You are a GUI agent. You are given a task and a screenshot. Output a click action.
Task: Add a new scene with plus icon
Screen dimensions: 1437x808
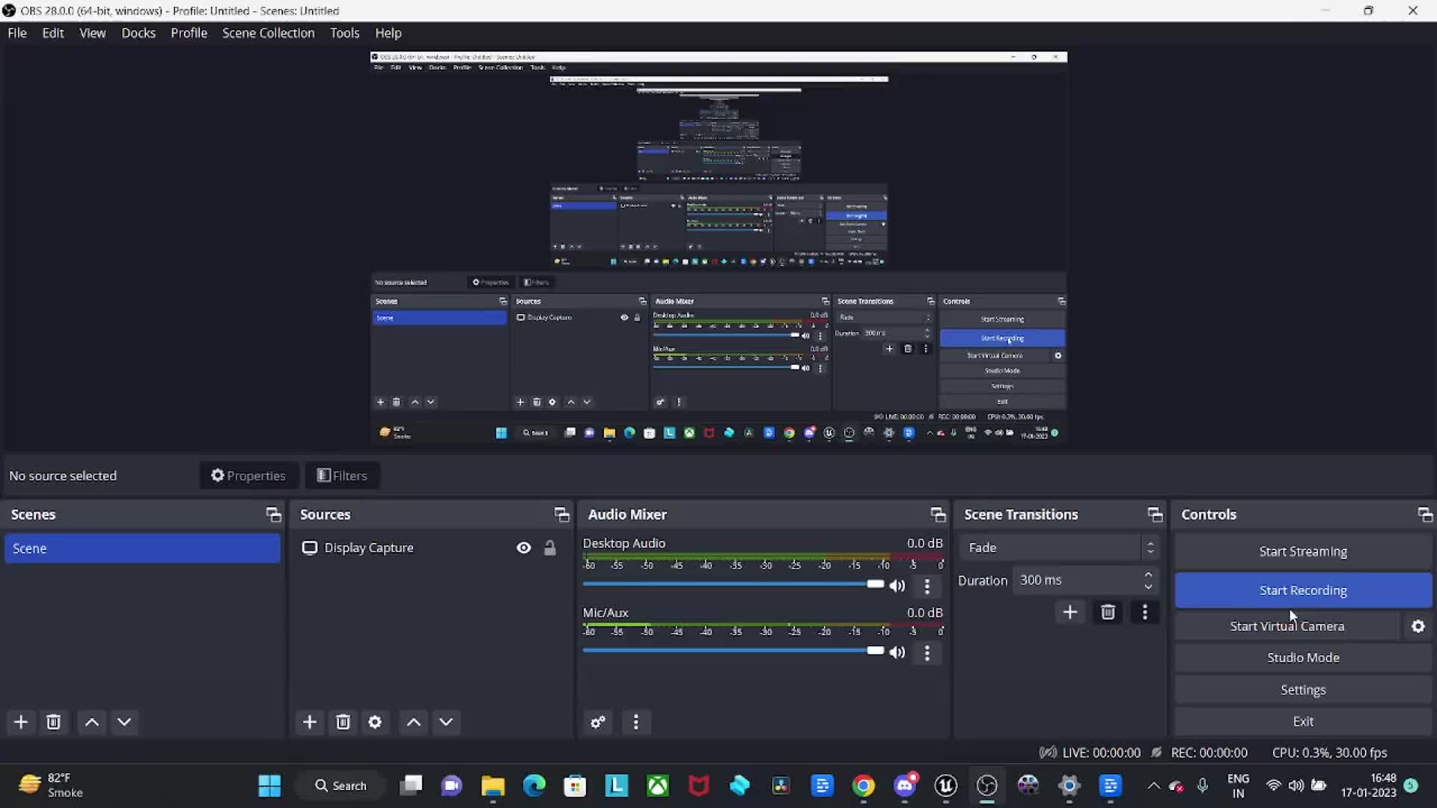pyautogui.click(x=21, y=722)
